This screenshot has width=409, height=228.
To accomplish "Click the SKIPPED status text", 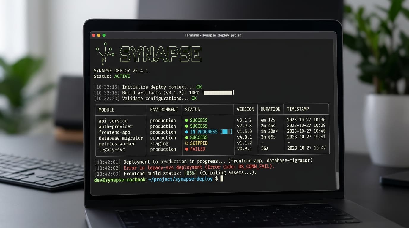I will (x=199, y=143).
